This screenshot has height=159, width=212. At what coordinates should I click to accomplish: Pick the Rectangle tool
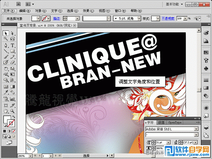12,51
